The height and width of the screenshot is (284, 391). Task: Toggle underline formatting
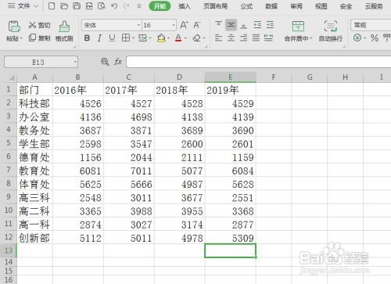pyautogui.click(x=112, y=38)
